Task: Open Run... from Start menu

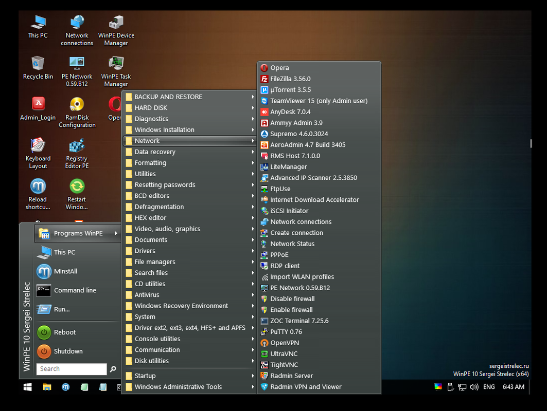Action: (x=78, y=309)
